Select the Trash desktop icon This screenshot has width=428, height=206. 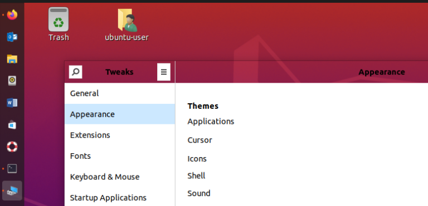pos(59,24)
